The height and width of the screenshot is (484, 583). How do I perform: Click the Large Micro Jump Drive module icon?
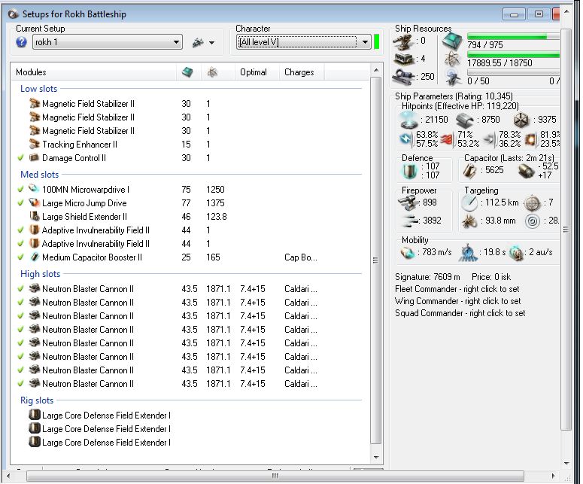click(34, 203)
